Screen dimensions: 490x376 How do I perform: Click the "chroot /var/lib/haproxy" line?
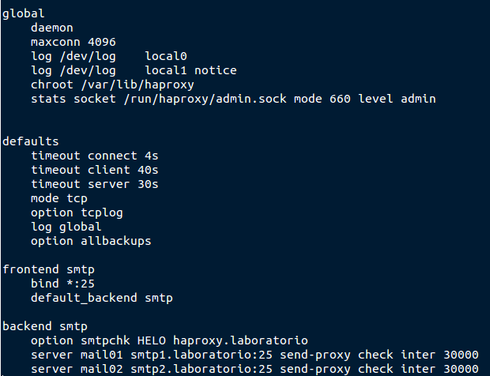(112, 85)
